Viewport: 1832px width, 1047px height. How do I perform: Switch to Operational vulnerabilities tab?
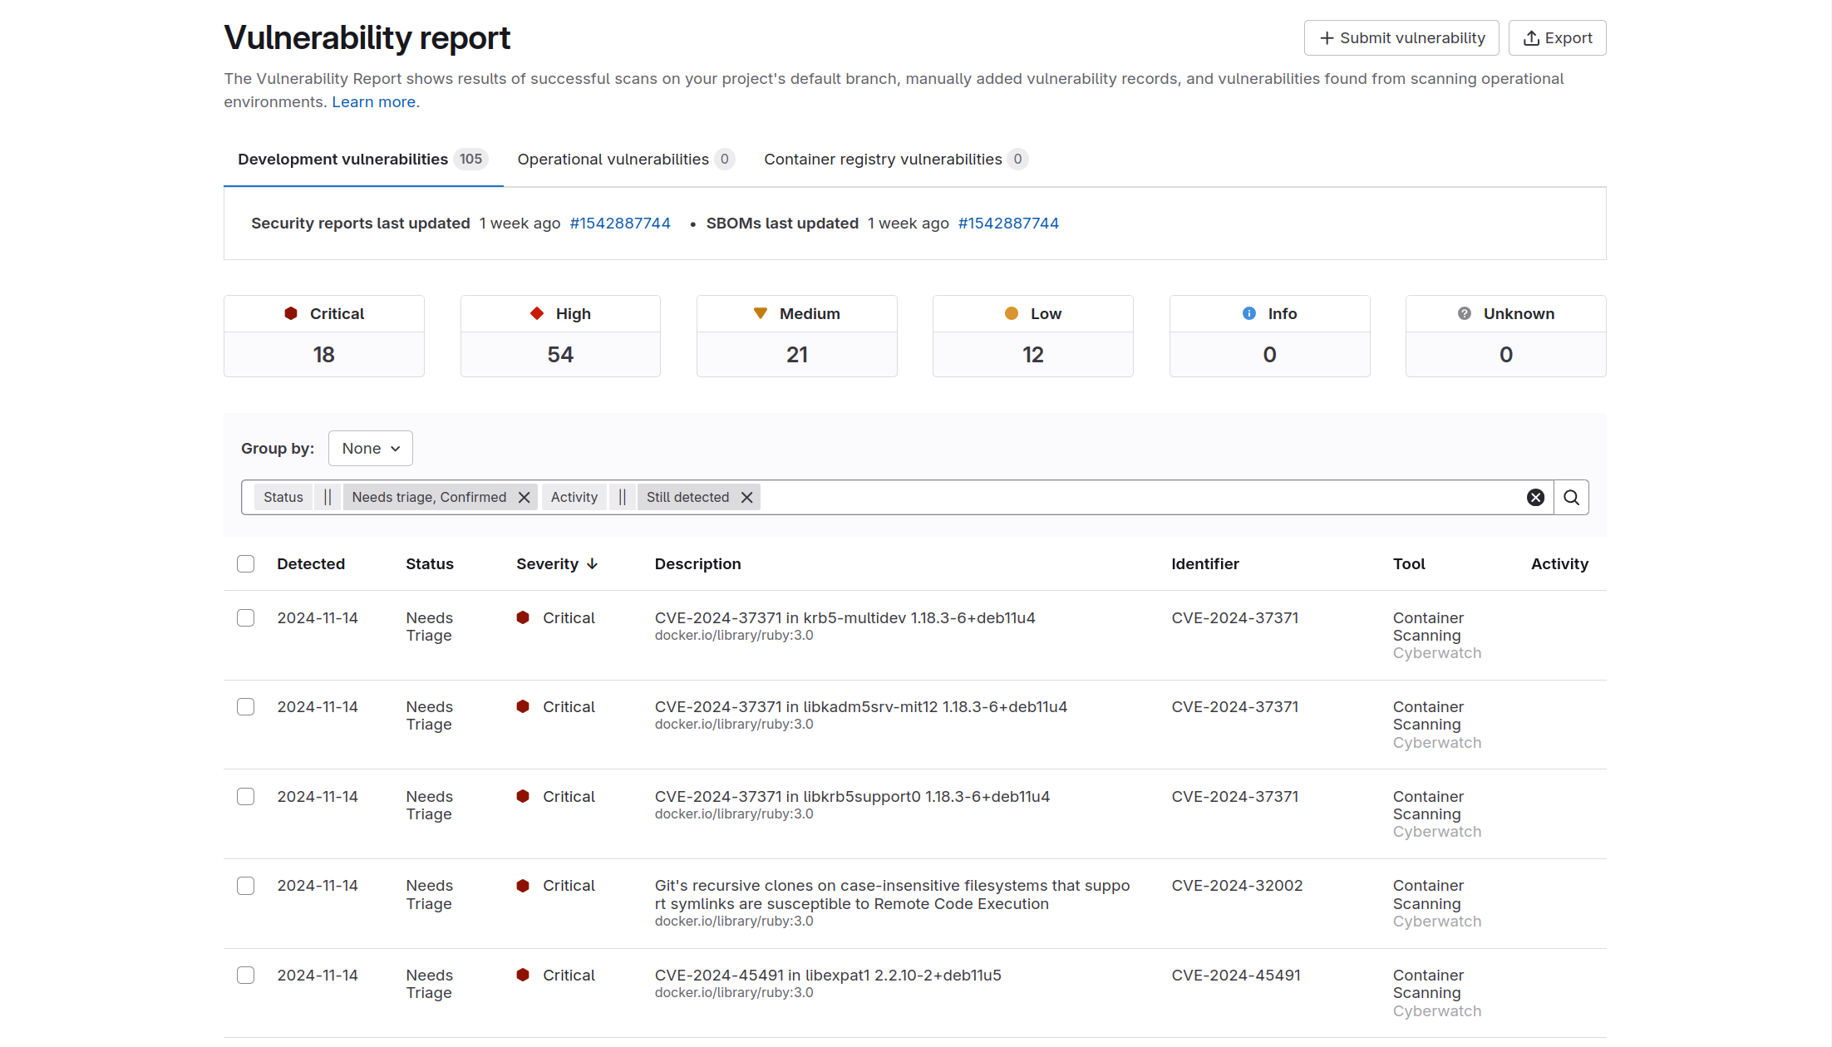[x=625, y=160]
